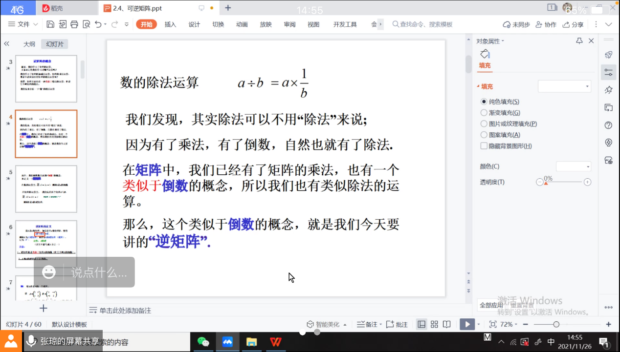Viewport: 620px width, 352px height.
Task: Click the add new slide plus icon
Action: pyautogui.click(x=44, y=308)
